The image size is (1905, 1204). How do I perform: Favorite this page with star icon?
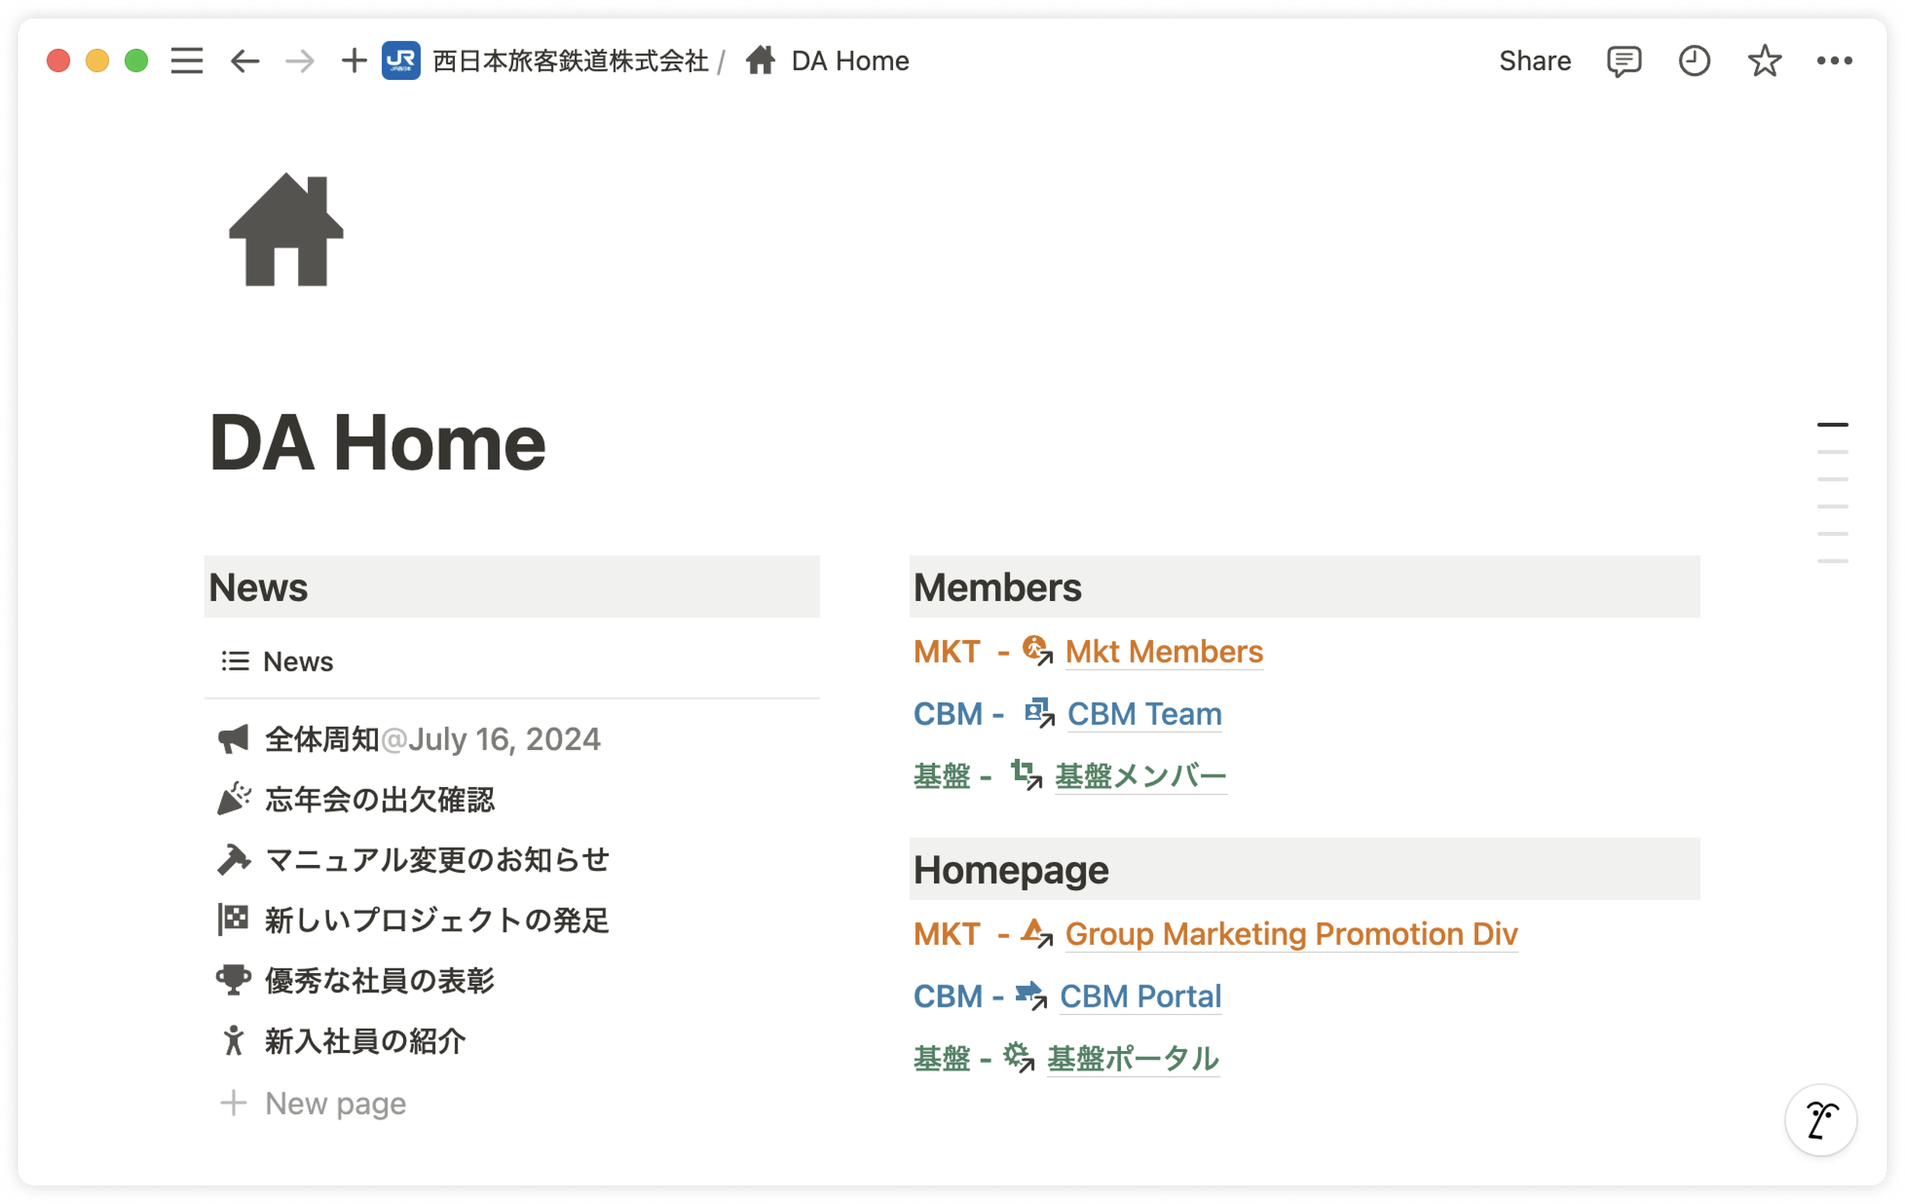coord(1764,61)
